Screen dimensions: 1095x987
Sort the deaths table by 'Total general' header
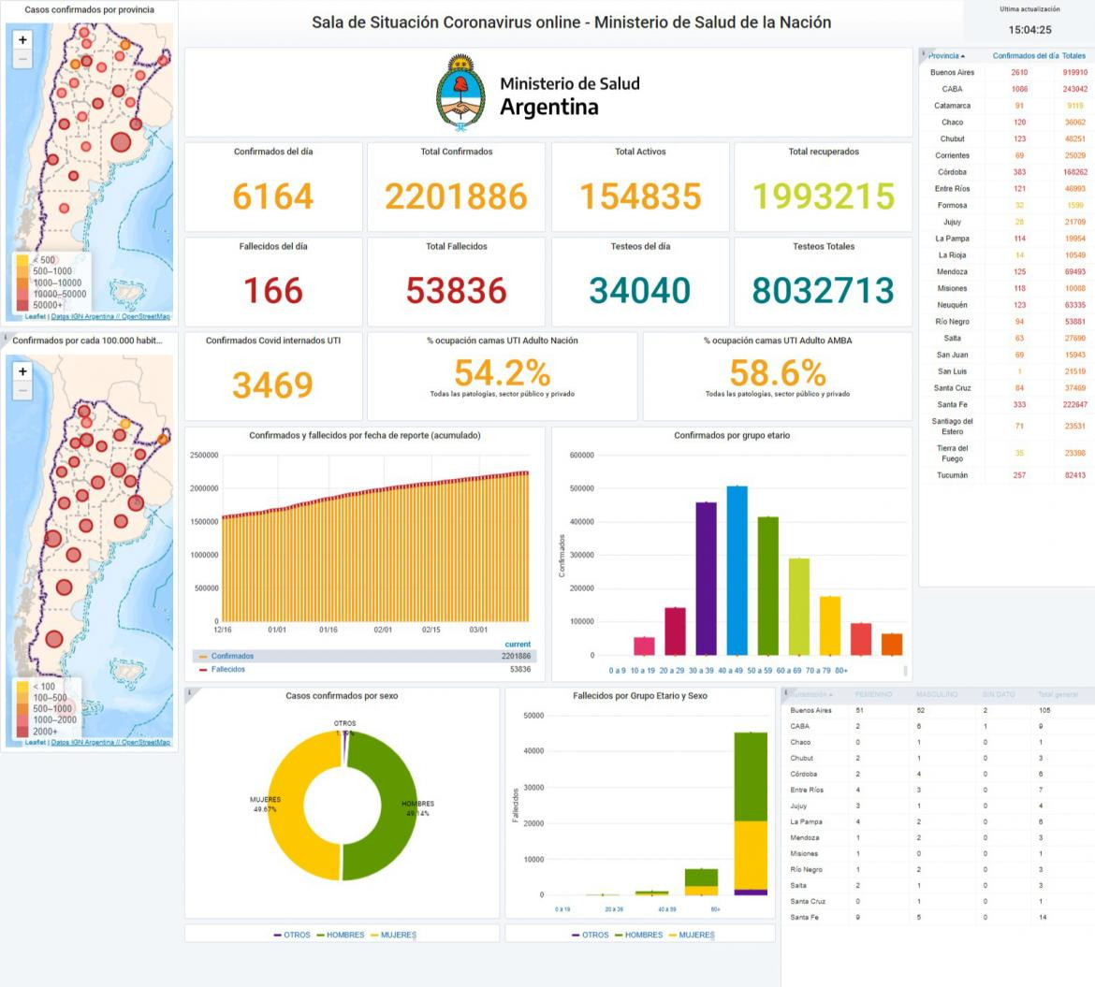click(x=1058, y=694)
